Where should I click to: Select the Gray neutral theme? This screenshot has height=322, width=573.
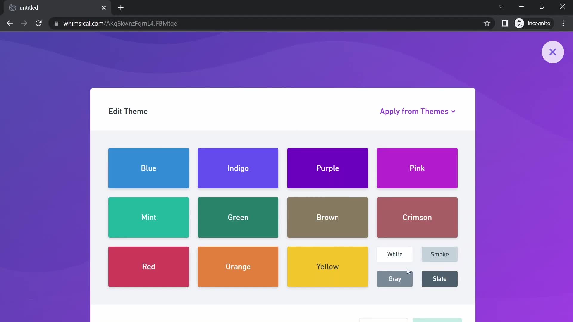(395, 278)
